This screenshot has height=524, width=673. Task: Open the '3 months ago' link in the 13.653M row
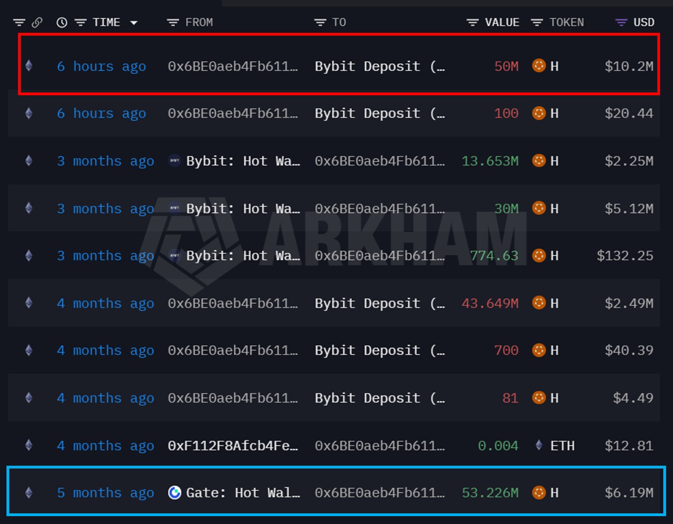[x=105, y=161]
